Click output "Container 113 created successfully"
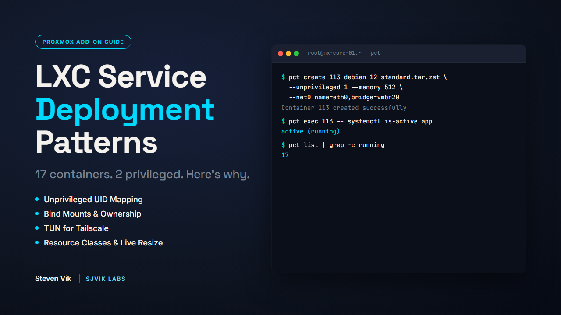The image size is (561, 315). click(344, 108)
